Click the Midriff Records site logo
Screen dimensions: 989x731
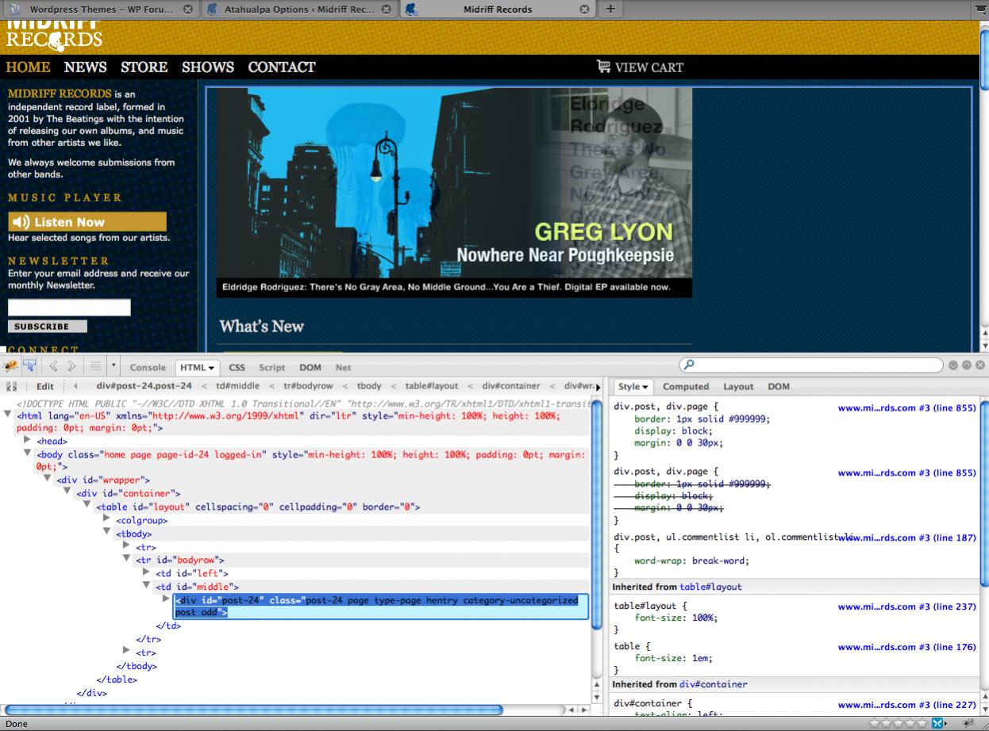(x=54, y=35)
